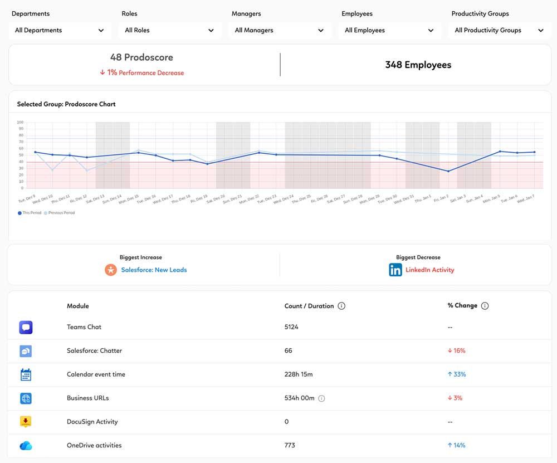Image resolution: width=557 pixels, height=463 pixels.
Task: Click the red decrease arrow beside 1%
Action: coord(102,72)
